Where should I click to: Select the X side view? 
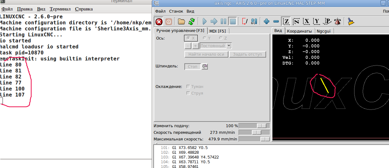click(x=306, y=22)
